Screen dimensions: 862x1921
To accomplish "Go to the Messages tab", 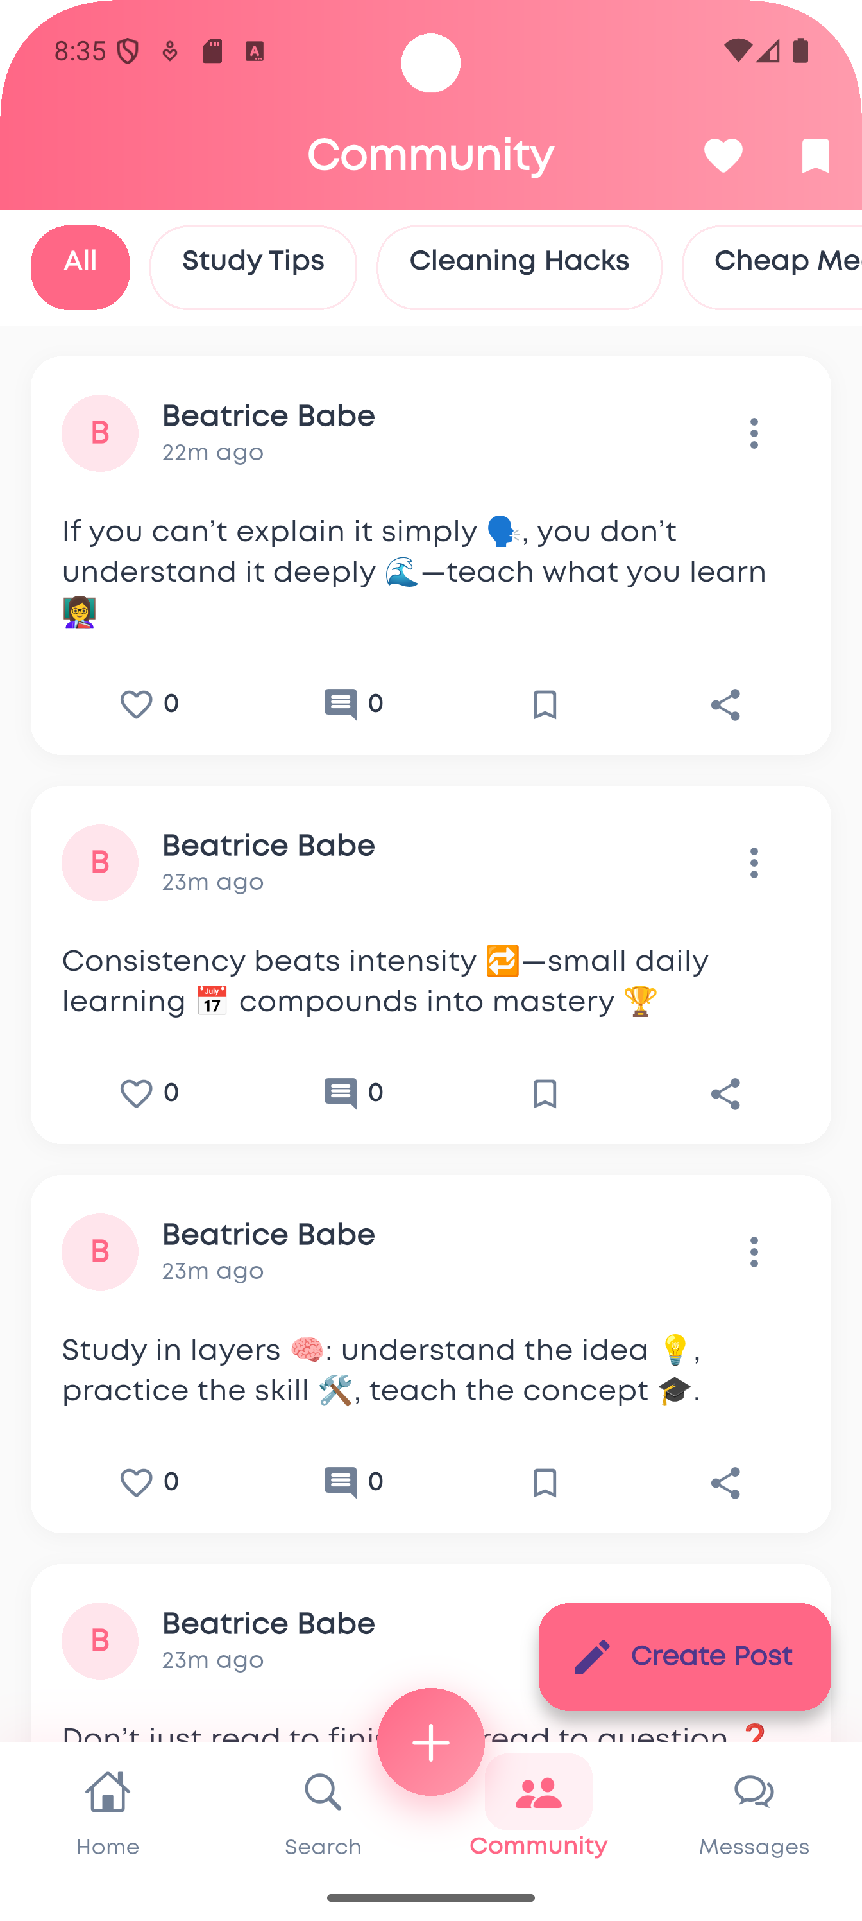I will click(x=754, y=1805).
